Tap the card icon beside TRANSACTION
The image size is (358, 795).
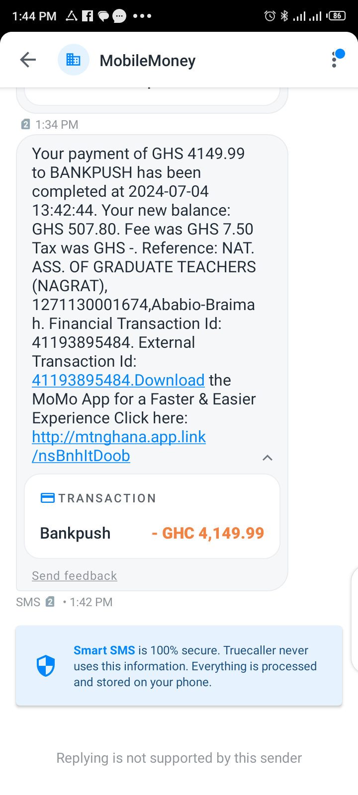click(48, 498)
